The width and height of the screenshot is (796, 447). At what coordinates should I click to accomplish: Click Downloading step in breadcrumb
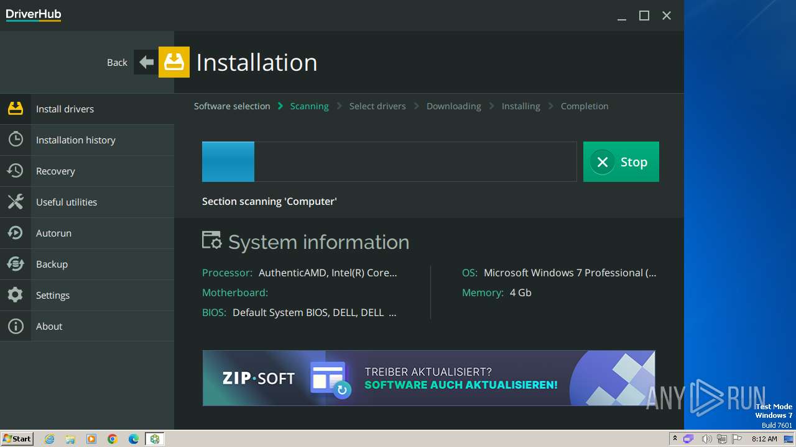click(454, 106)
